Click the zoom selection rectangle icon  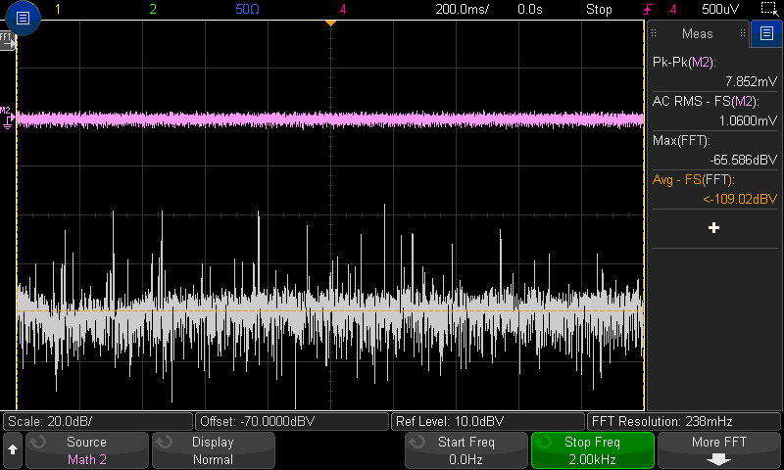pyautogui.click(x=769, y=9)
